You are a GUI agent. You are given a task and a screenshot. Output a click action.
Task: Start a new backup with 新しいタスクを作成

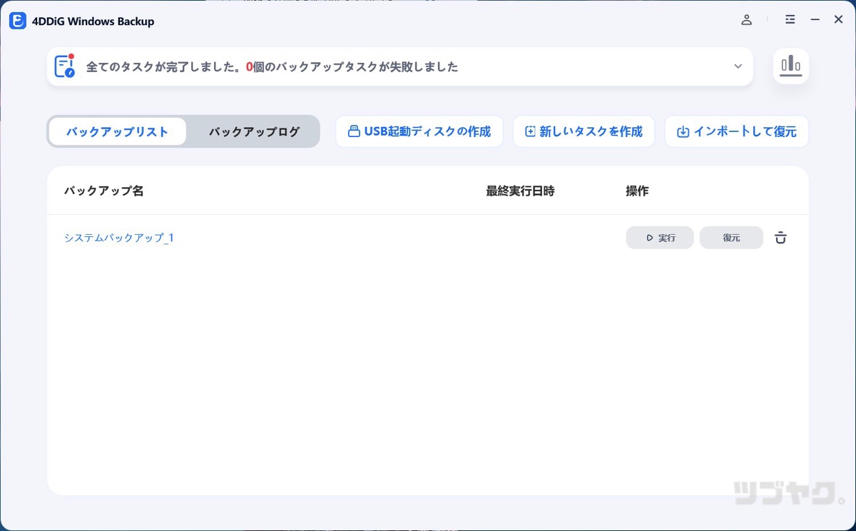584,131
